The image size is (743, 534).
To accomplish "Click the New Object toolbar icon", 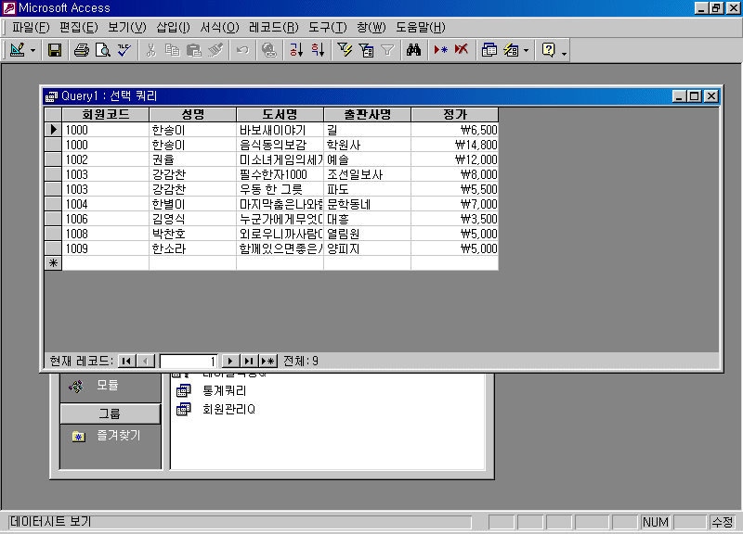I will 511,50.
